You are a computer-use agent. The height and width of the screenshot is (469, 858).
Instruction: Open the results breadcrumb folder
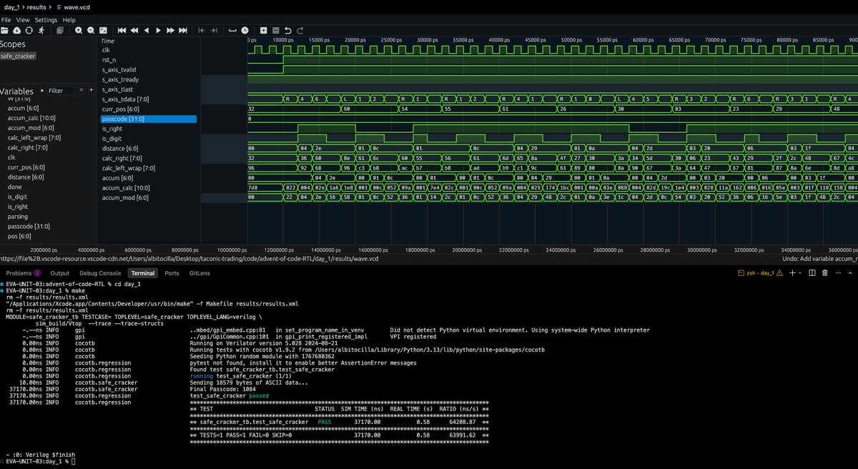coord(38,6)
